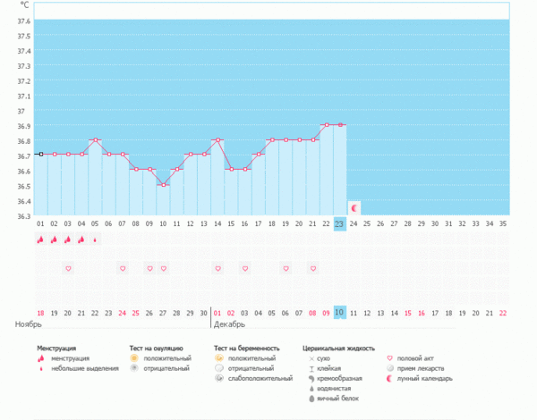Click the temperature point on cycle day 10
Screen dimensions: 537x420
point(163,184)
